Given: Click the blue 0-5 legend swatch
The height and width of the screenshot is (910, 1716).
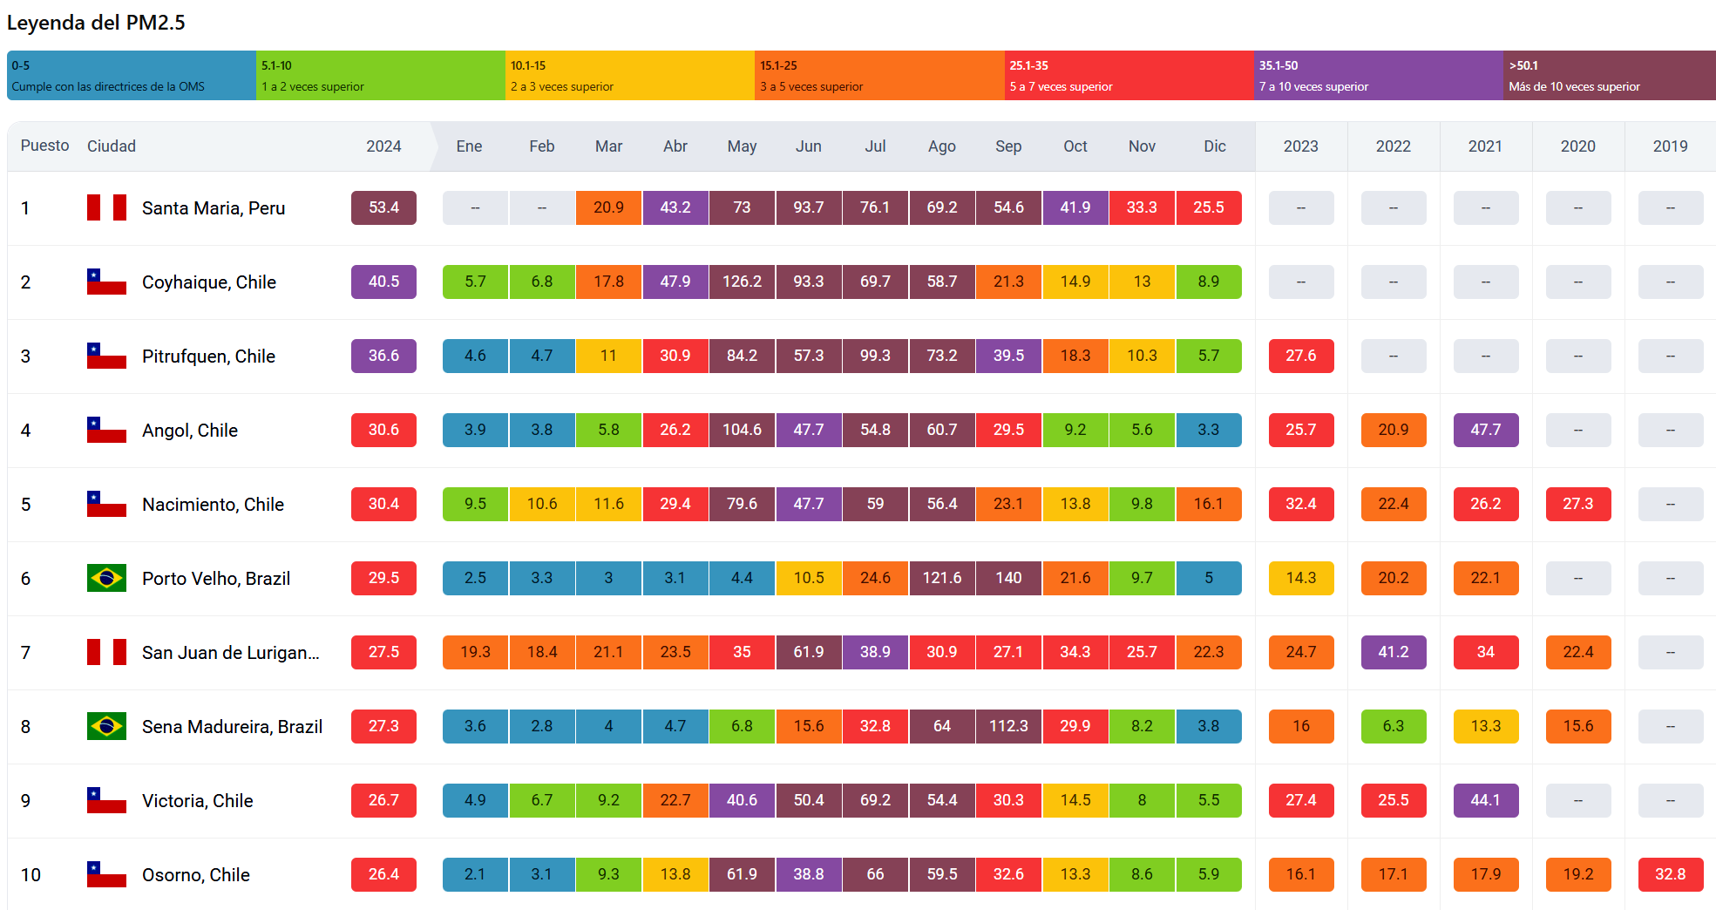Looking at the screenshot, I should click(x=132, y=76).
